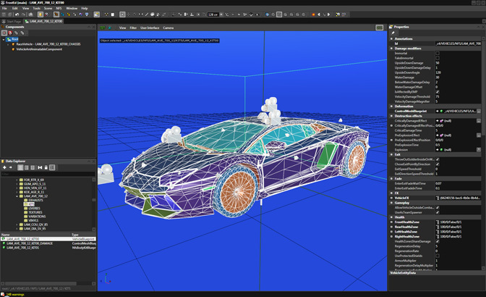This screenshot has width=486, height=297.
Task: Click the arrow icon next to plus in Data Explorer
Action: point(11,167)
